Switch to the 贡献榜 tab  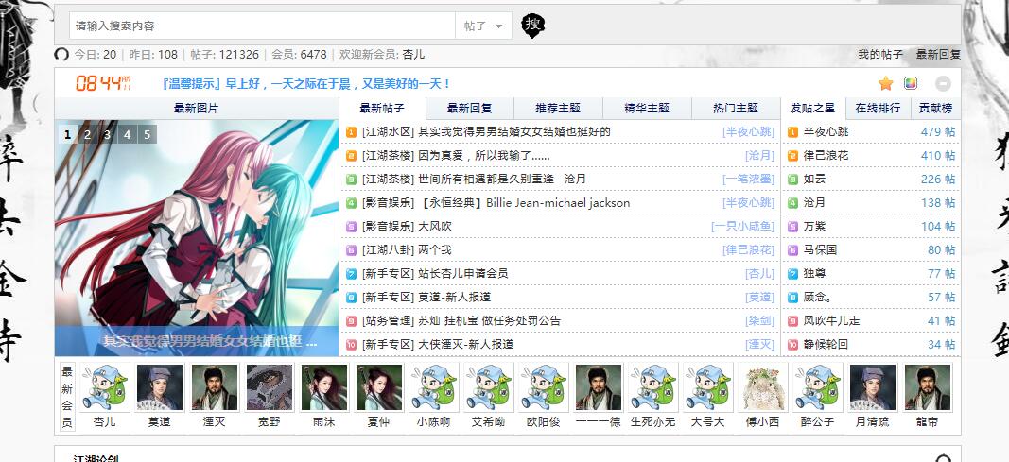pyautogui.click(x=935, y=108)
